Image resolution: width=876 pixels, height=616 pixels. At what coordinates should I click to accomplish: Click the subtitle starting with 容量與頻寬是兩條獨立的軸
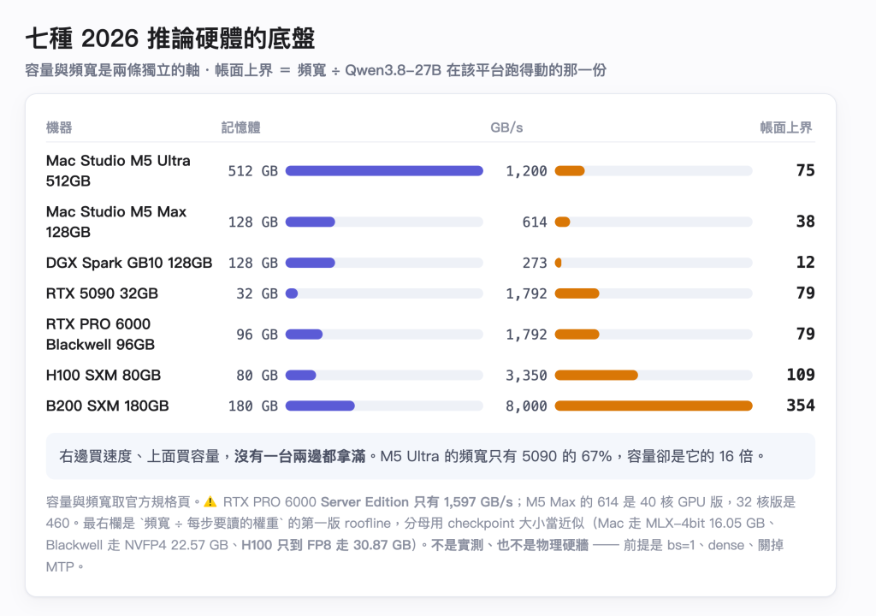click(x=316, y=70)
